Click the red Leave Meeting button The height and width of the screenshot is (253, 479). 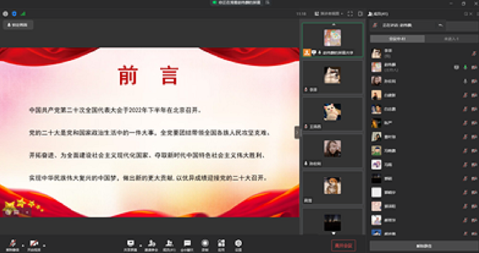(344, 245)
